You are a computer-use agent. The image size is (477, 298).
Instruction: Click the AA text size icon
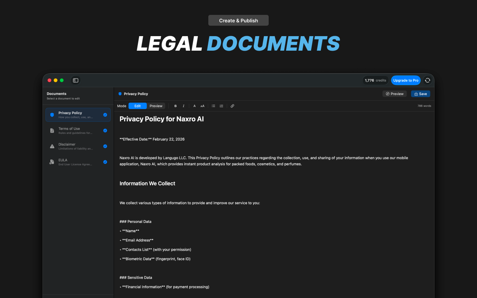tap(202, 106)
